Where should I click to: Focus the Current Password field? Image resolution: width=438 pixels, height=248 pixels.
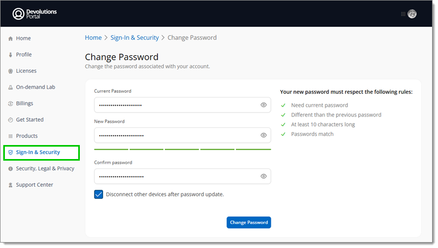pyautogui.click(x=182, y=105)
